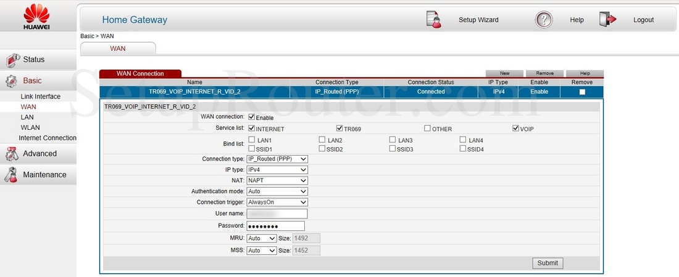Check the SSID3 bind checkbox

pyautogui.click(x=393, y=148)
